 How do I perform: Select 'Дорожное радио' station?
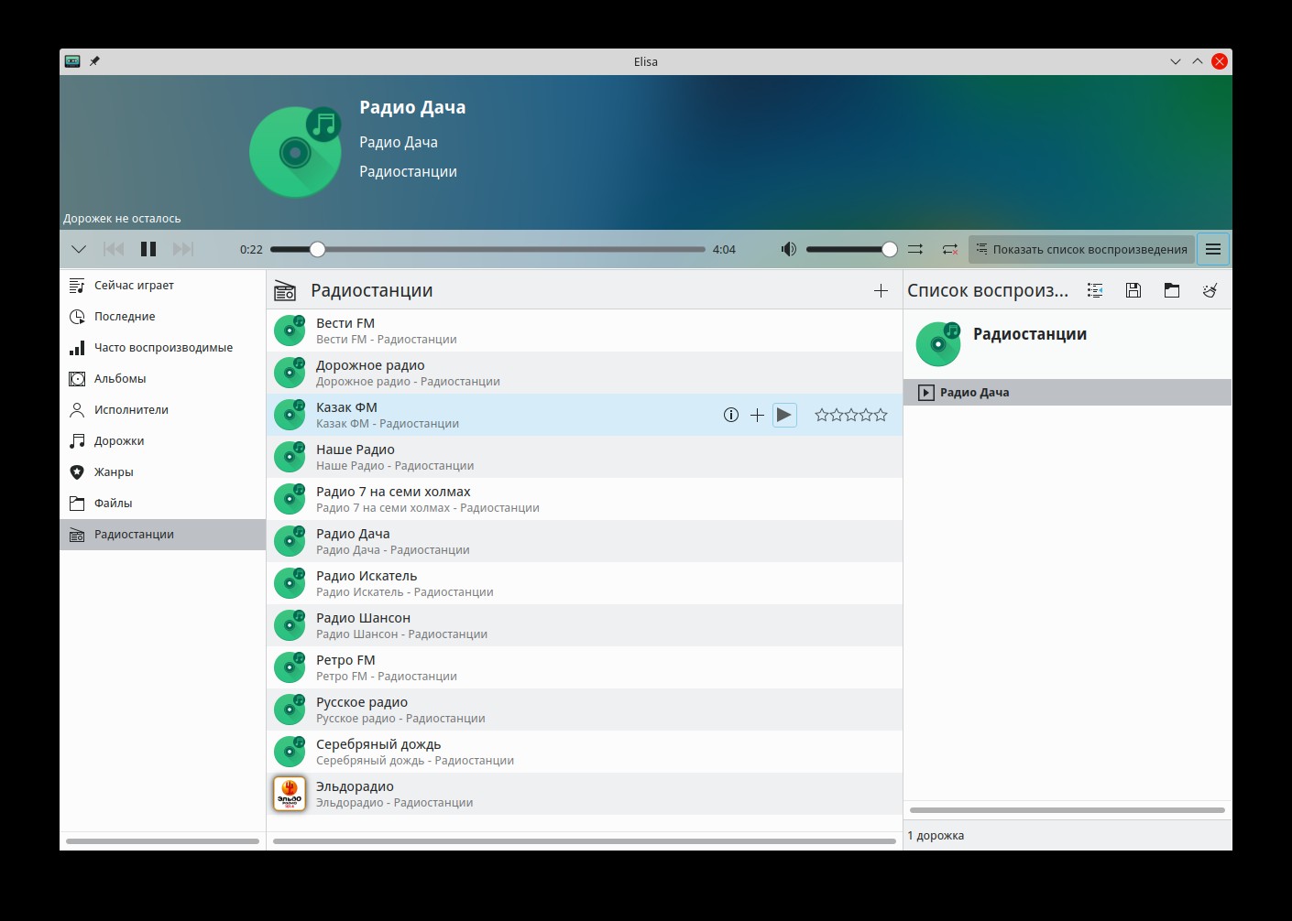tap(585, 373)
